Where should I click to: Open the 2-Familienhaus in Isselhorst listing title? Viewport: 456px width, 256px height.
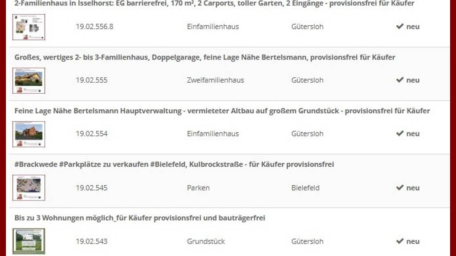214,4
